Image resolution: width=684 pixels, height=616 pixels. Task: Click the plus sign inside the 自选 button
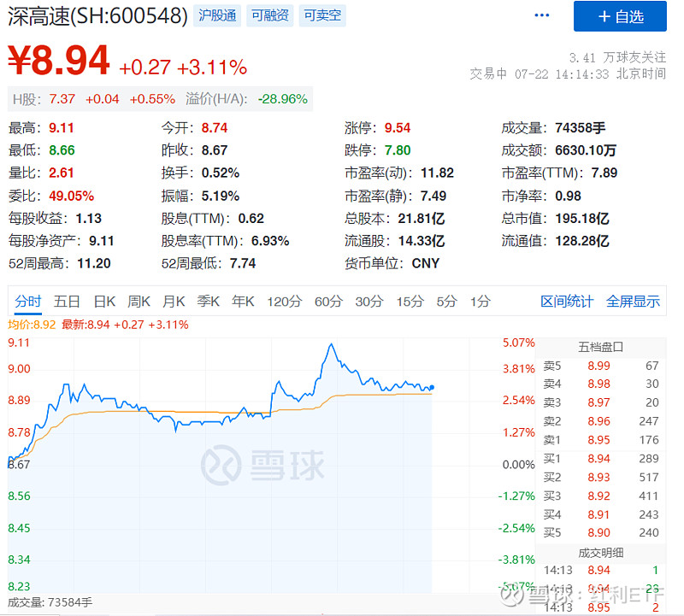pyautogui.click(x=604, y=17)
